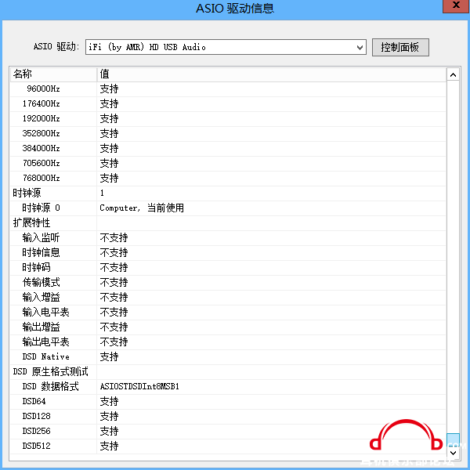Select the 192000Hz row
This screenshot has width=470, height=470.
(228, 119)
